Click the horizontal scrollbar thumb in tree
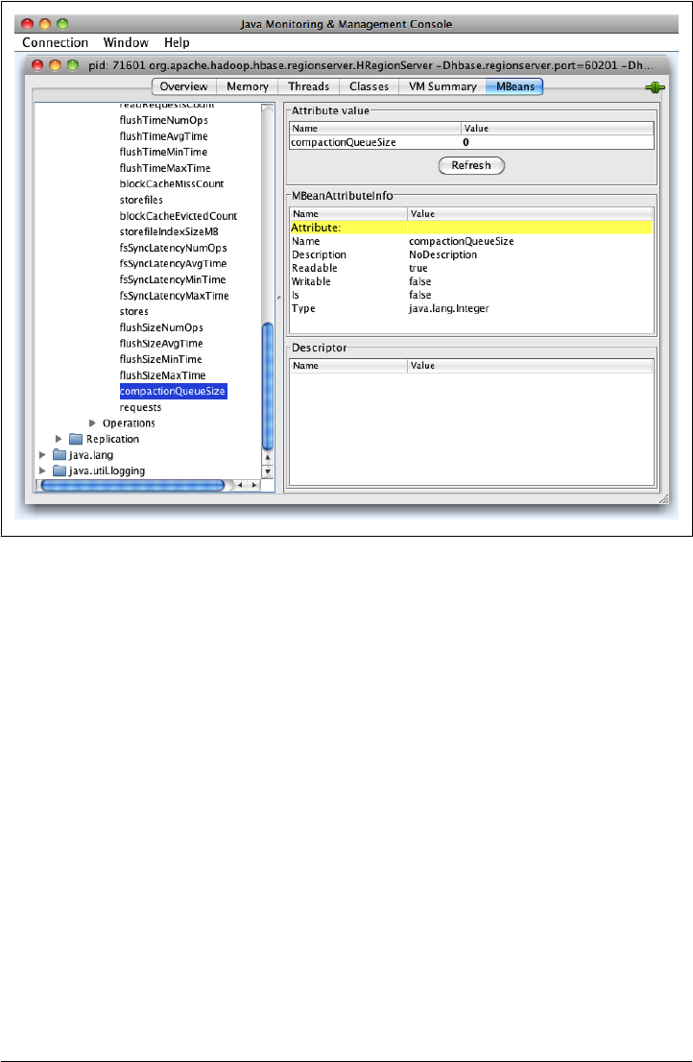 click(132, 485)
